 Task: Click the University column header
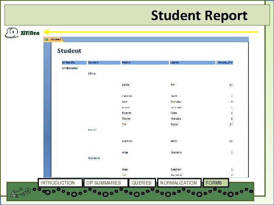tap(74, 62)
